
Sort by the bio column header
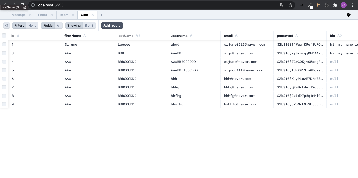342,36
